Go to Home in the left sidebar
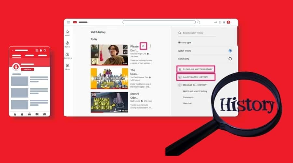The height and width of the screenshot is (163, 293). [x=67, y=33]
